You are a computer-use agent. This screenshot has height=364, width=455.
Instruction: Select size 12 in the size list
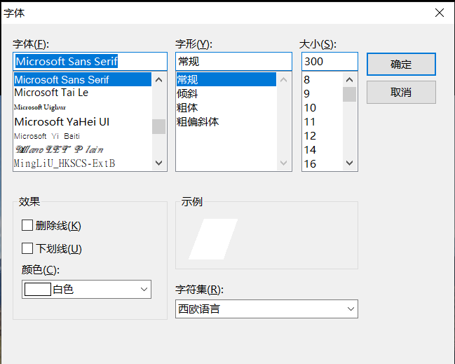(x=322, y=136)
